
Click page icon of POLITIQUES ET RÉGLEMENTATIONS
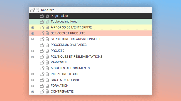pos(47,57)
